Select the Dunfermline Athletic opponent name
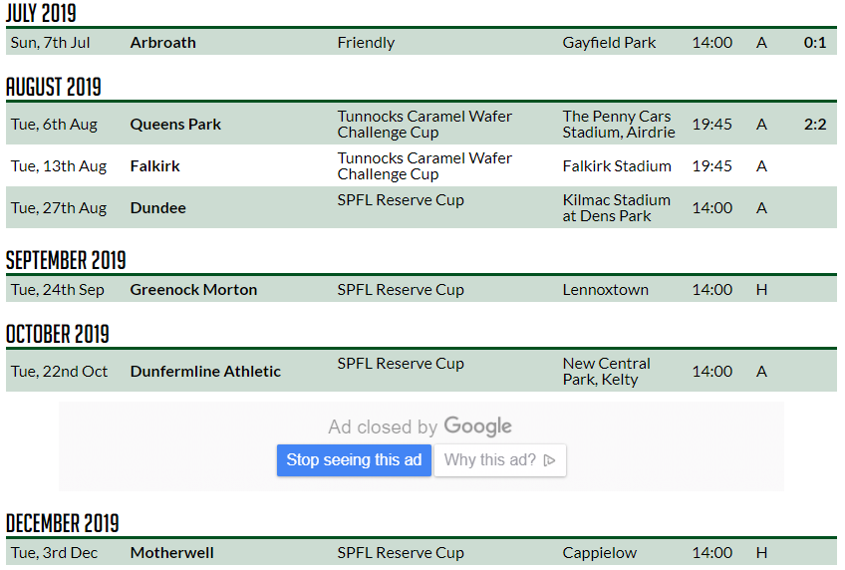Screen dimensions: 845x570 tap(205, 372)
